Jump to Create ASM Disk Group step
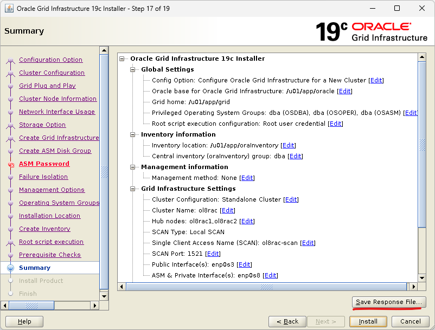 (55, 151)
